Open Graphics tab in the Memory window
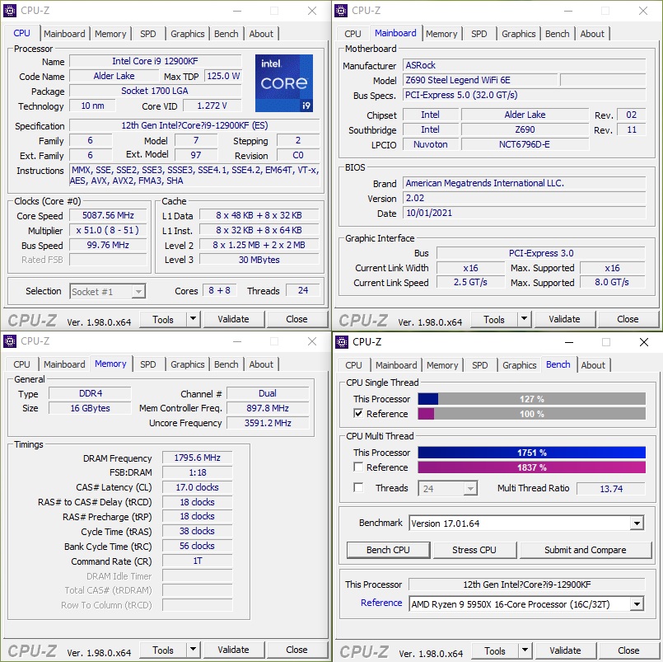This screenshot has height=662, width=663. (x=187, y=364)
